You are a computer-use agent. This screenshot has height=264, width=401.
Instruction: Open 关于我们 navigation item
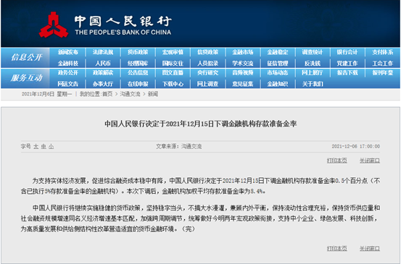[x=313, y=84]
